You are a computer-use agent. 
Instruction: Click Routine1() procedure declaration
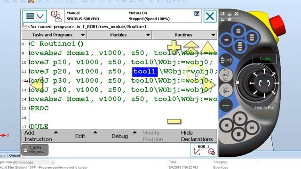62,44
